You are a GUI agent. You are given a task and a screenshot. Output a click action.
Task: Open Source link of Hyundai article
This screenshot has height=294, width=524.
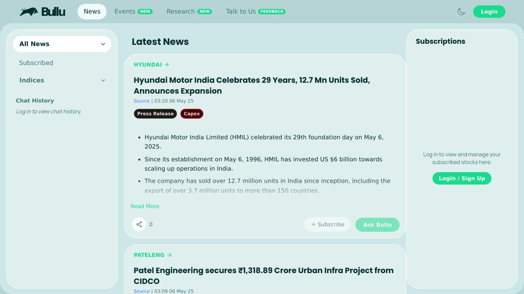(141, 101)
